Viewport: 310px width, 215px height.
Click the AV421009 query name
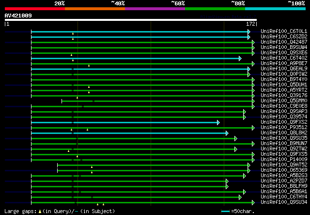[18, 16]
